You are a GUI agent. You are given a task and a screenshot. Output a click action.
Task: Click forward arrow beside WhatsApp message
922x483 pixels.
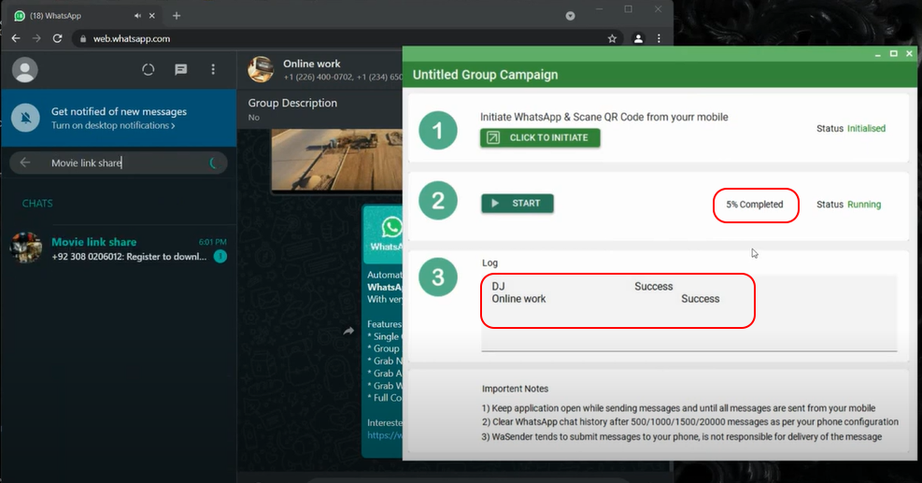[x=348, y=331]
